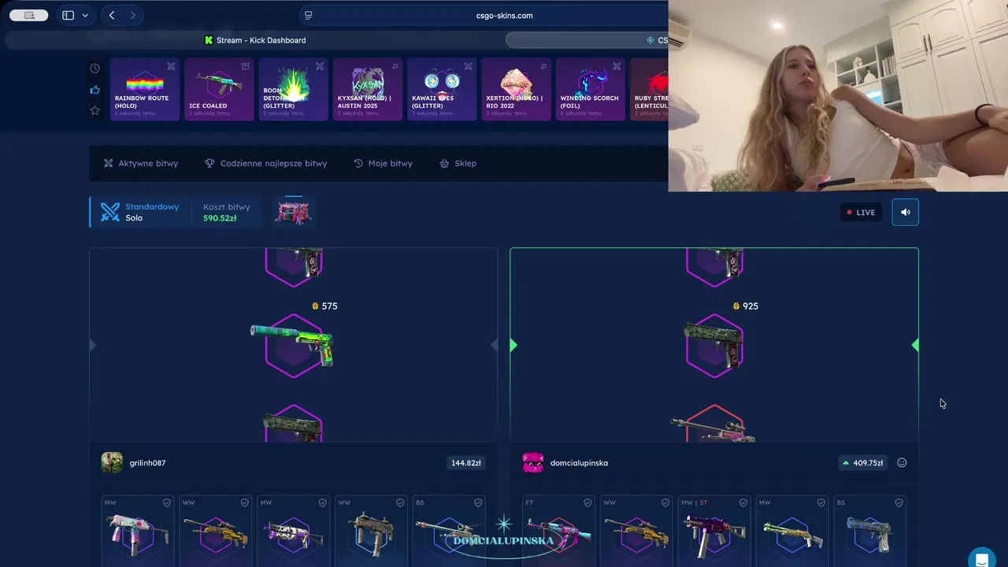Click the battle case thumbnail
Screen dimensions: 1008x567
click(293, 212)
